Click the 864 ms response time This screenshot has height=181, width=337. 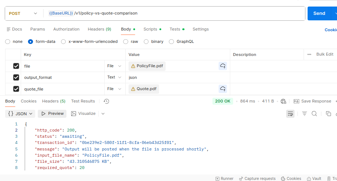(248, 101)
